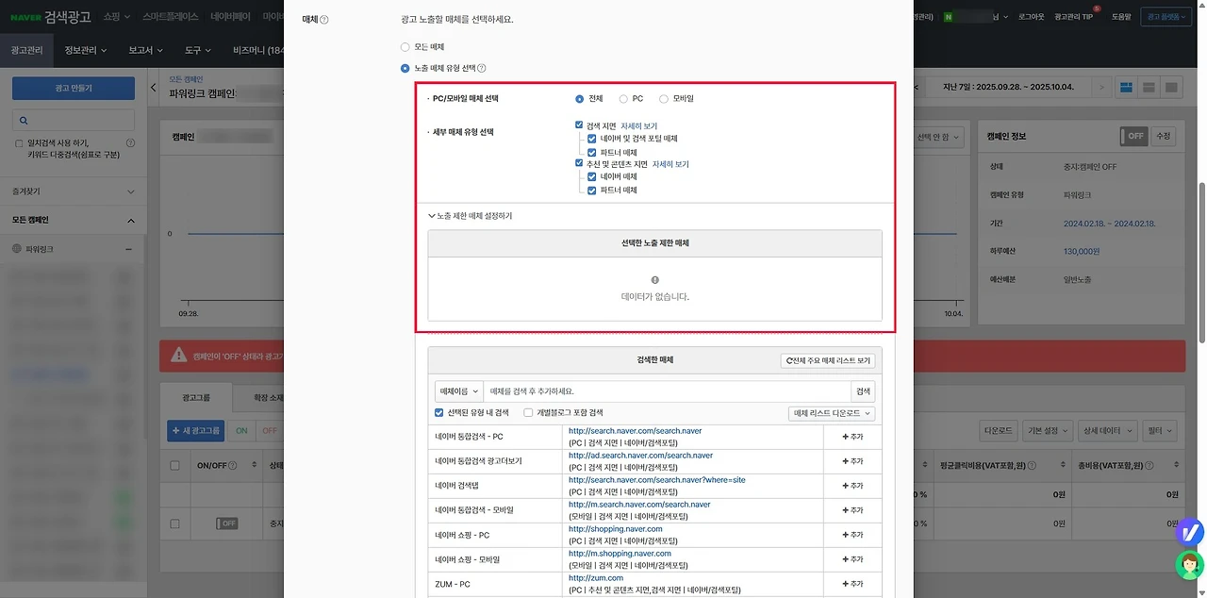Click the help icon next to 매체 label
Viewport: 1207px width, 598px height.
(x=324, y=20)
